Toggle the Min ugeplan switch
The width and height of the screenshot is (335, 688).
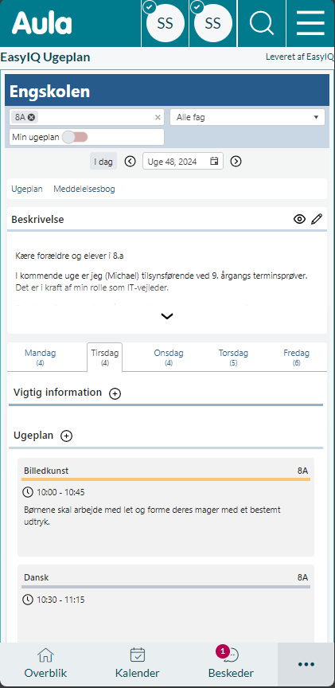point(75,137)
